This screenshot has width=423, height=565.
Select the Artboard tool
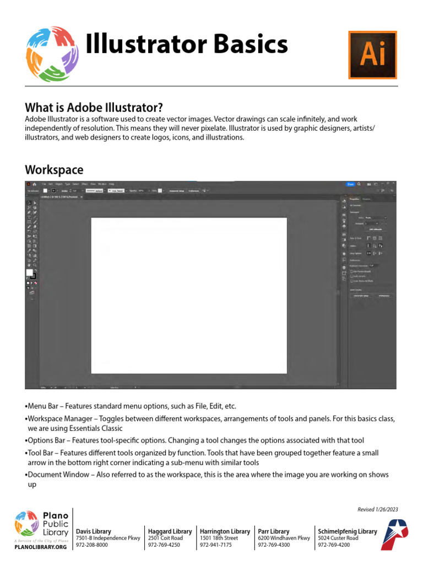pos(29,260)
